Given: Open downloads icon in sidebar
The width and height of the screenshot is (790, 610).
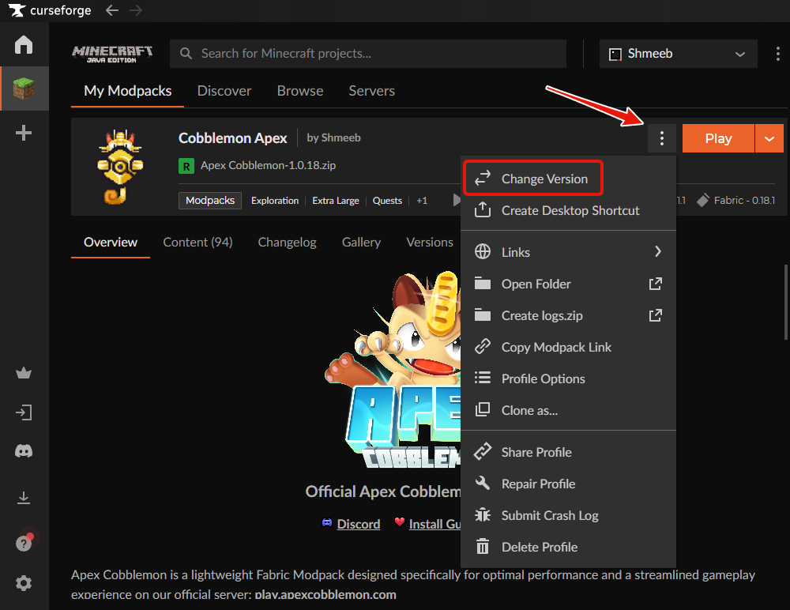Looking at the screenshot, I should click(24, 498).
